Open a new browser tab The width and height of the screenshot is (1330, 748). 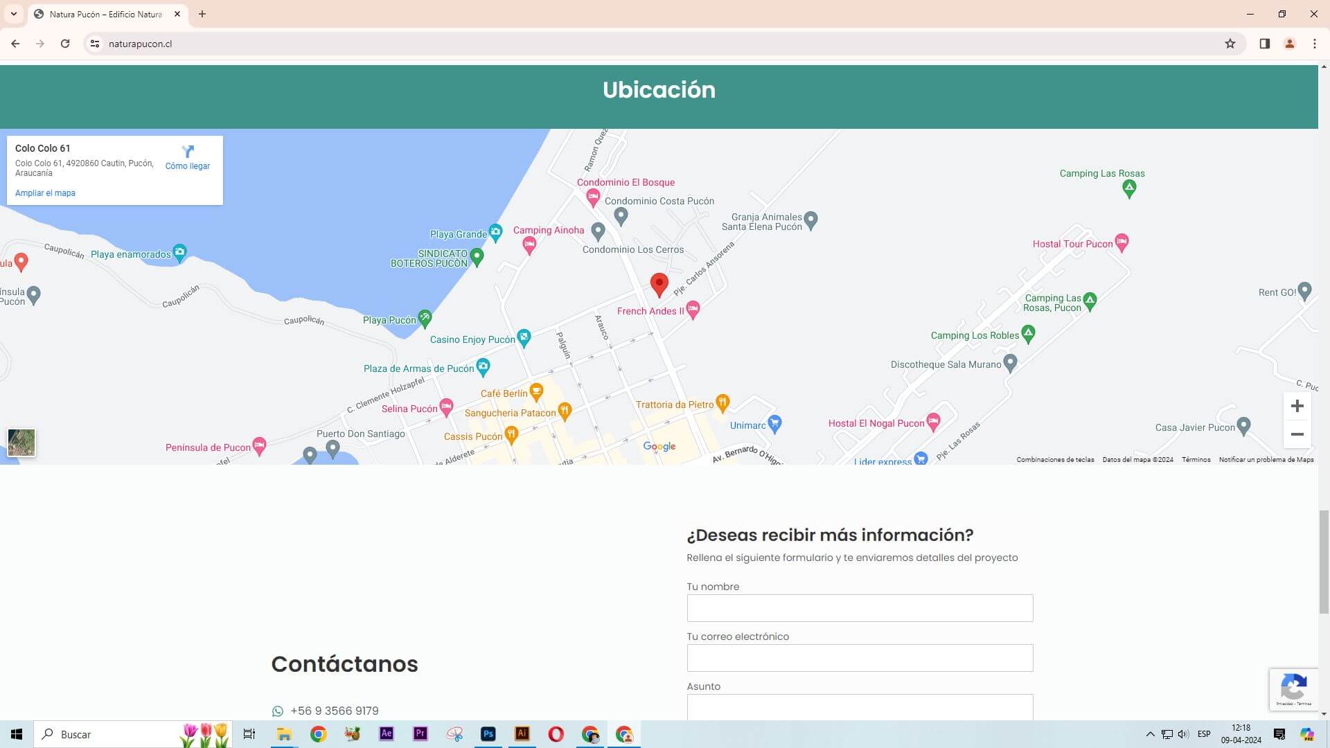202,14
